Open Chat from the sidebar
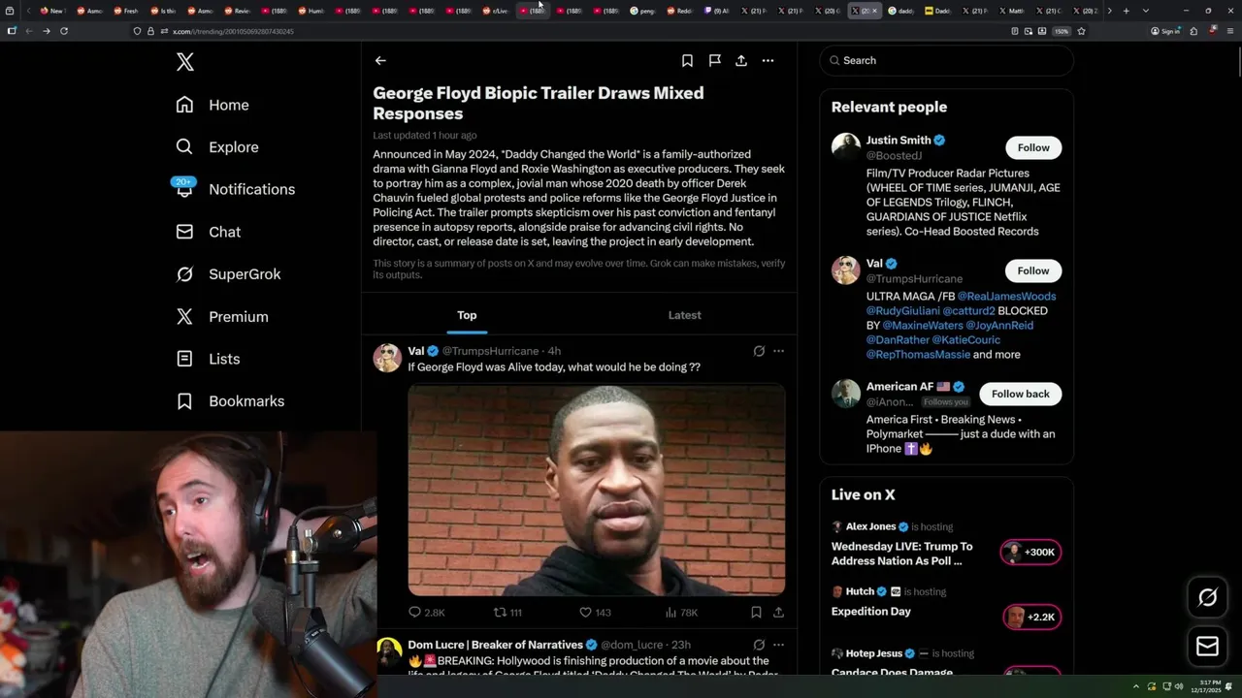 coord(209,232)
